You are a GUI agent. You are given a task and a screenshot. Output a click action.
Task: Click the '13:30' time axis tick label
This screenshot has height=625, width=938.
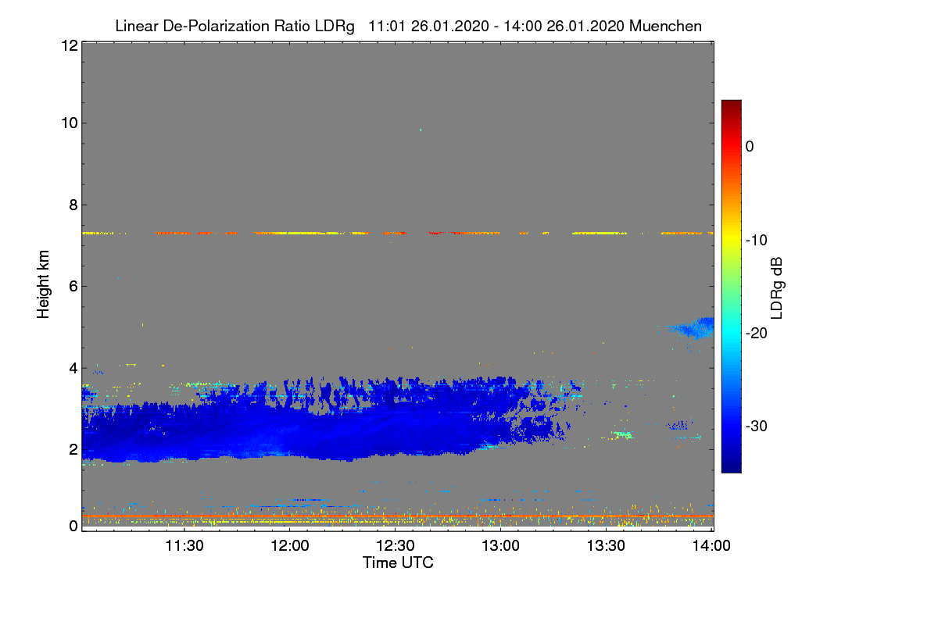[x=607, y=546]
